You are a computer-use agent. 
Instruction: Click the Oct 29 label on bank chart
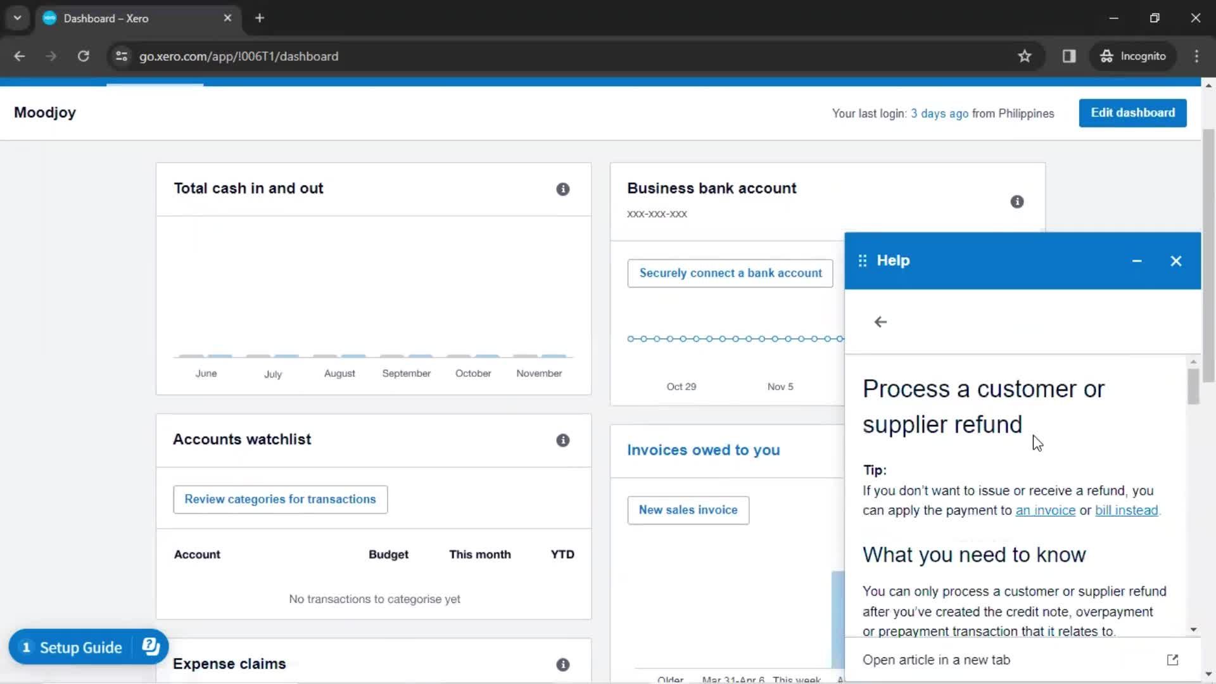pyautogui.click(x=681, y=387)
